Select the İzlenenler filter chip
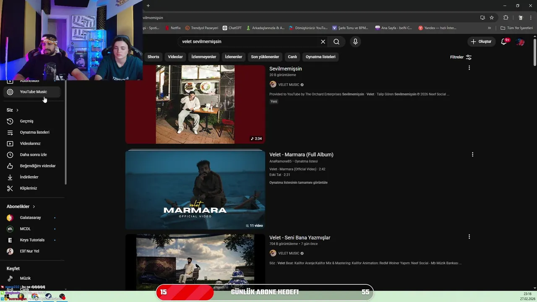The height and width of the screenshot is (302, 537). tap(234, 57)
